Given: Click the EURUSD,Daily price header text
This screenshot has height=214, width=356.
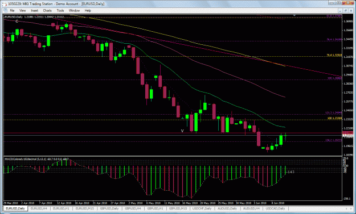Looking at the screenshot, I should pyautogui.click(x=34, y=17).
